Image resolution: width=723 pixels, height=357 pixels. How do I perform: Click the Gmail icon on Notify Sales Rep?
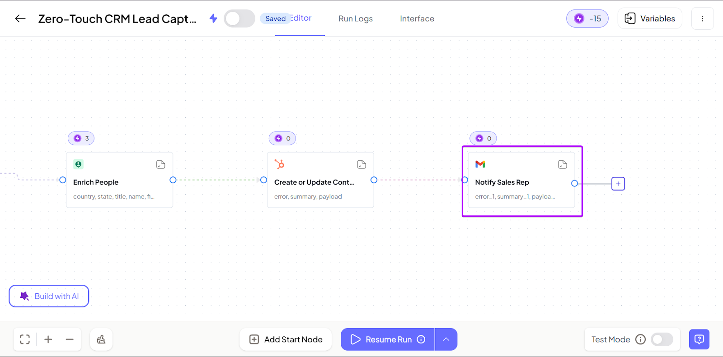tap(480, 164)
